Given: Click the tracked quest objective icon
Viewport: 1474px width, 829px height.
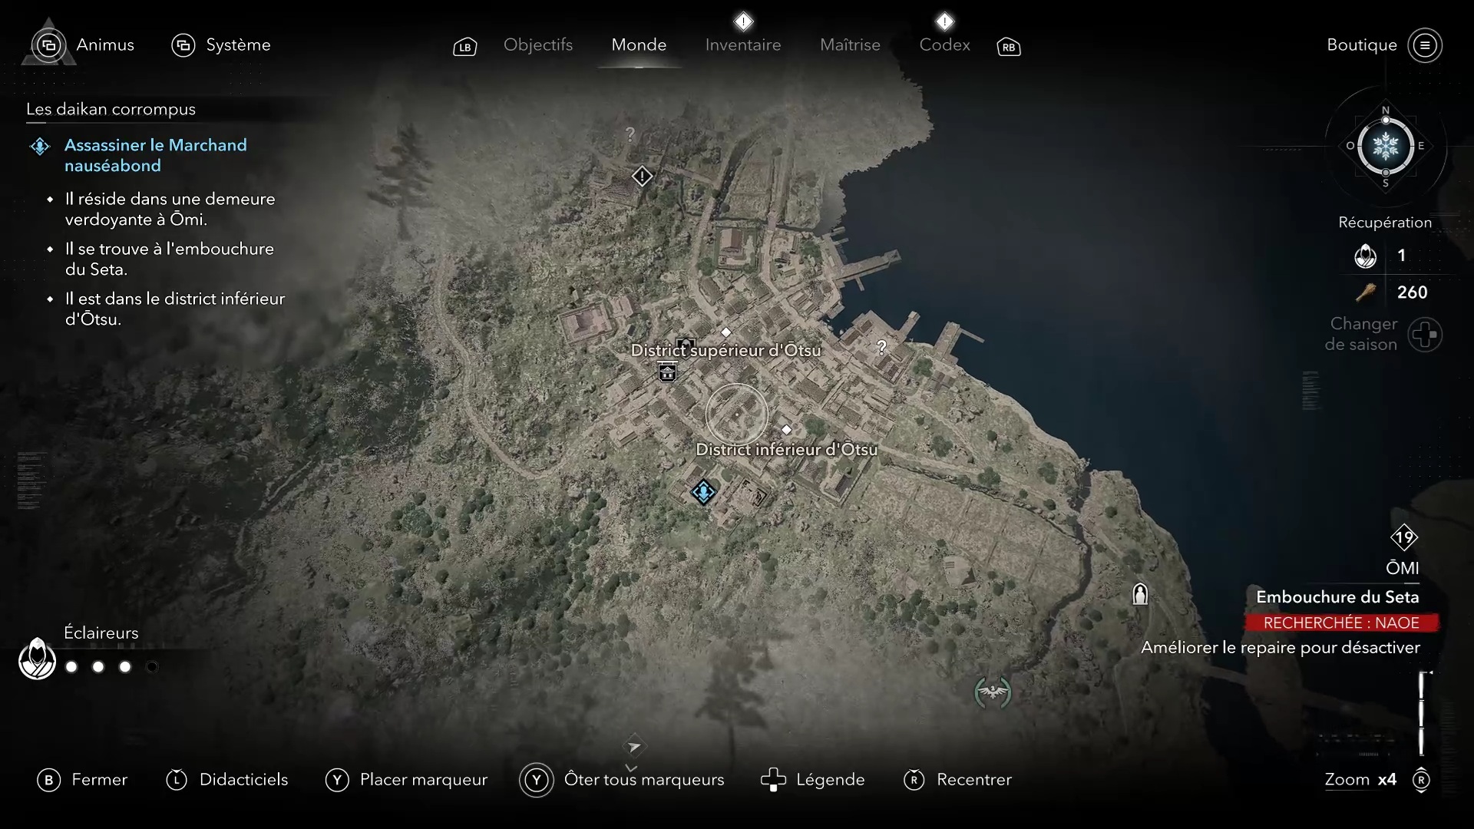Looking at the screenshot, I should click(40, 146).
